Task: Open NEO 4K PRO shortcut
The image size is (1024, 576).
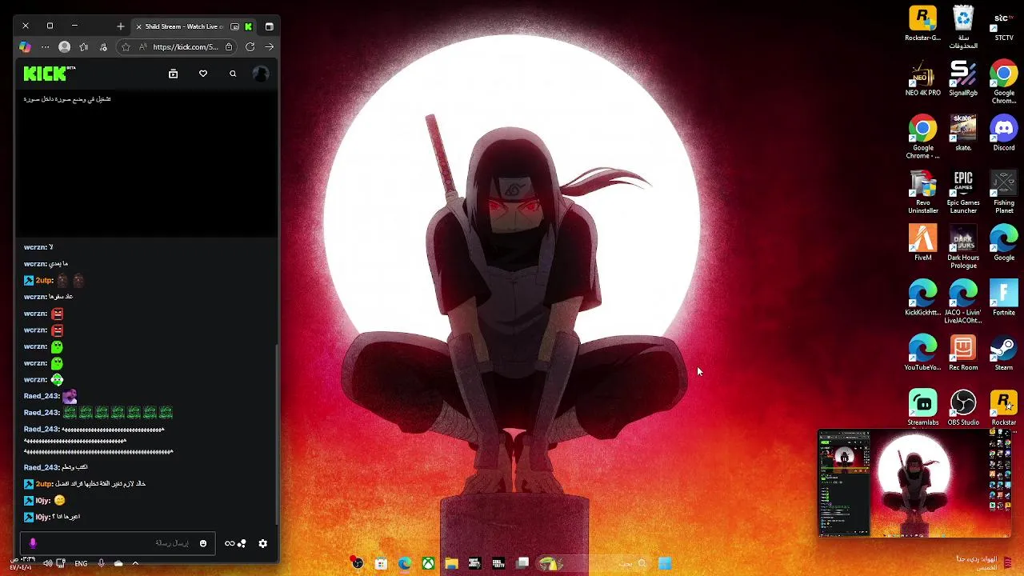Action: point(922,79)
